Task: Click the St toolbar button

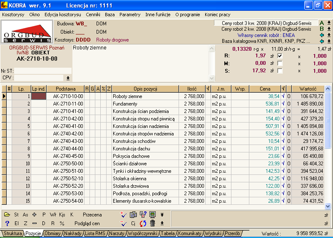Action: [x=16, y=215]
